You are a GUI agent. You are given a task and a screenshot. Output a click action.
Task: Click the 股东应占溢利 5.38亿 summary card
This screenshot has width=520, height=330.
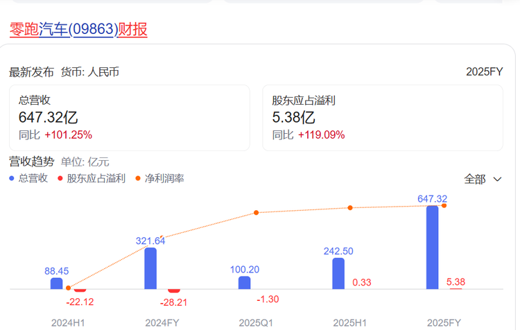(x=382, y=117)
